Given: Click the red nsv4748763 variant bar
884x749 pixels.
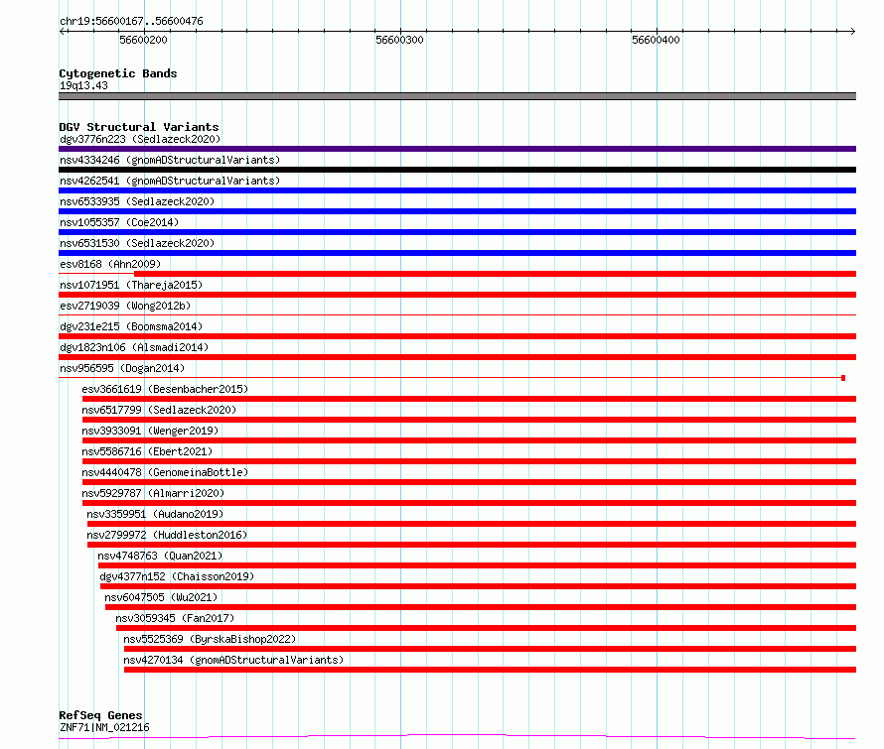Looking at the screenshot, I should coord(477,565).
